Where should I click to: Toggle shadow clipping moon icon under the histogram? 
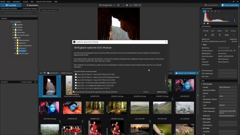click(204, 23)
